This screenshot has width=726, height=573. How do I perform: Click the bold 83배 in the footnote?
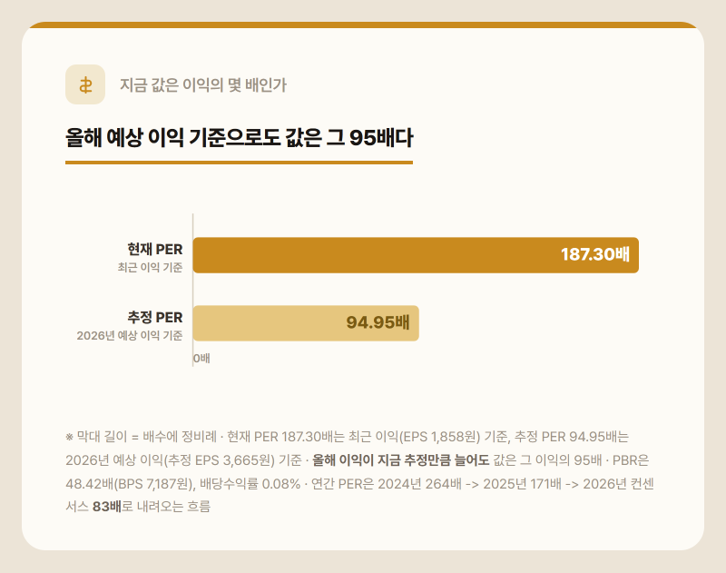tap(107, 507)
